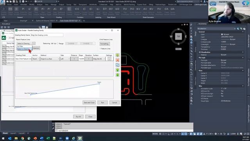Viewport: 250px width, 141px height.
Task: Open the Home ribbon tab
Action: (x=9, y=5)
